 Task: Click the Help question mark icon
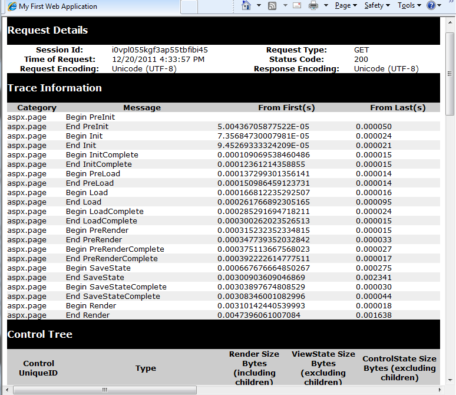tap(431, 5)
